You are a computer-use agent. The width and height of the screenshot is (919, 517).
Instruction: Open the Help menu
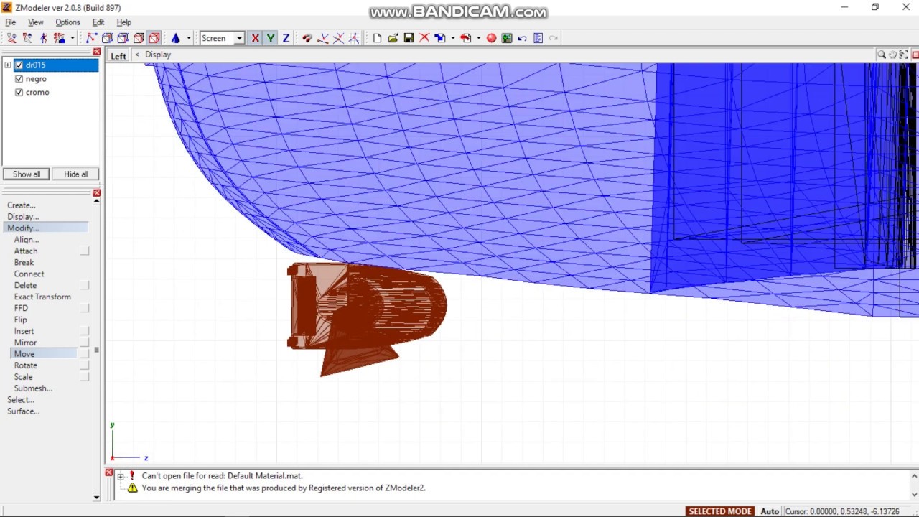pos(124,22)
